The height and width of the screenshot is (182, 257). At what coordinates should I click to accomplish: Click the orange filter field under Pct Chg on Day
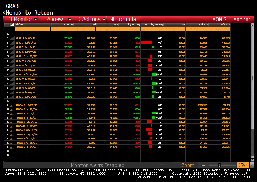pos(152,29)
